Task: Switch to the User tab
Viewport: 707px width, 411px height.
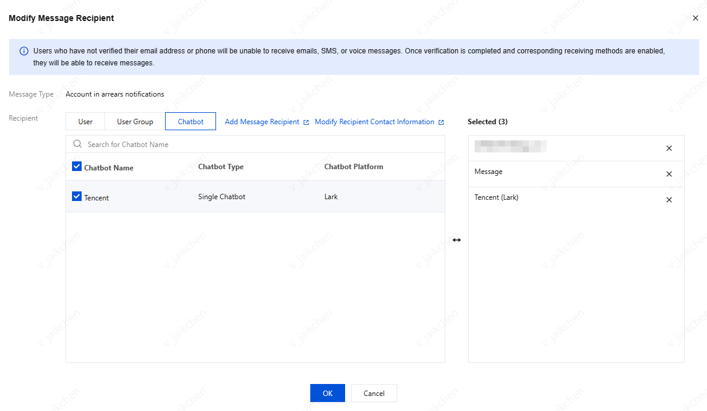Action: [x=85, y=122]
